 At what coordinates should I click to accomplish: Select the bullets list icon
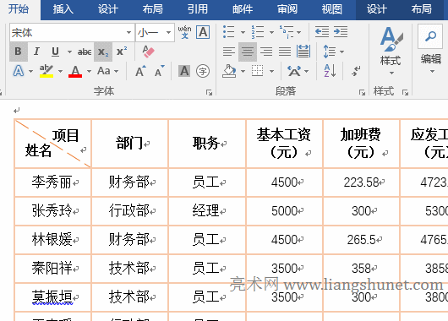(229, 32)
